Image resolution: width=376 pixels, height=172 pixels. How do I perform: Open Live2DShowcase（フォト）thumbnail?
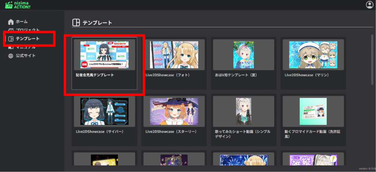point(174,55)
